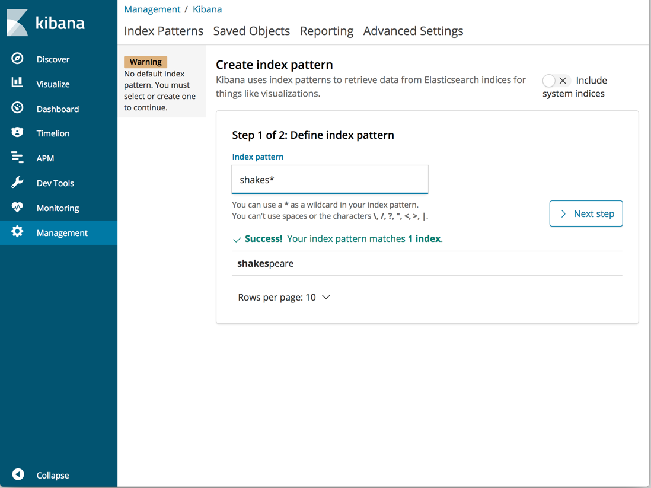
Task: Click the Management gear icon
Action: point(17,232)
